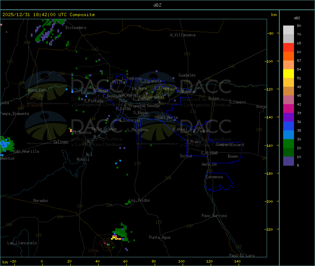Click the 'E_Escorial' label
The image size is (315, 266).
pyautogui.click(x=130, y=120)
